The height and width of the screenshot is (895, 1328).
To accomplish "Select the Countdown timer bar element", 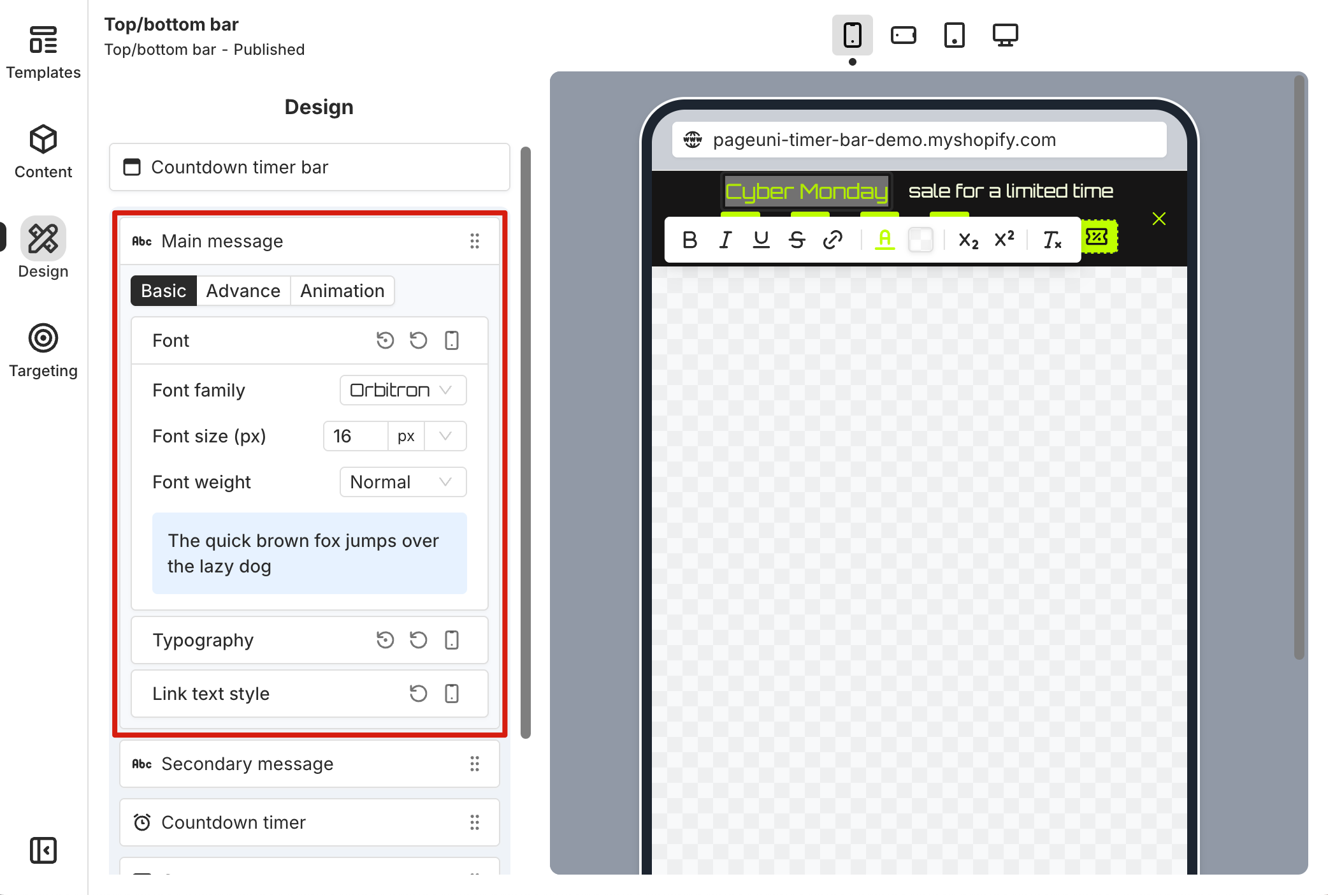I will coord(310,167).
